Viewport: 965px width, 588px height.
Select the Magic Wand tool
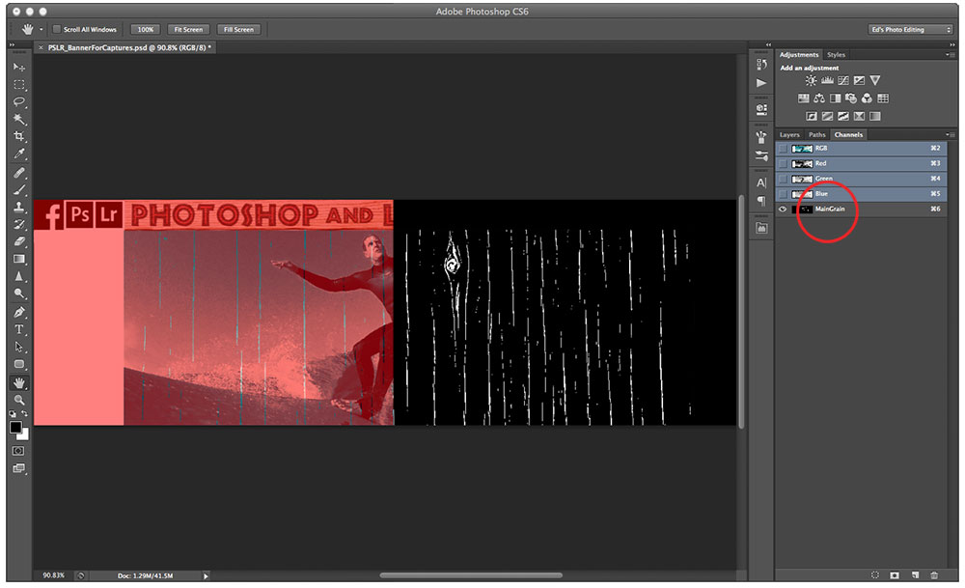click(x=19, y=119)
